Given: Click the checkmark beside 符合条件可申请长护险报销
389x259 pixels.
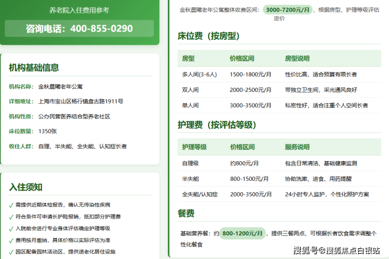Looking at the screenshot, I should point(11,217).
